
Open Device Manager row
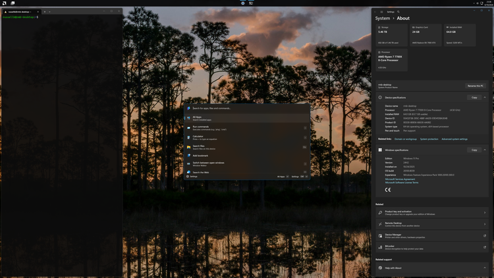tap(432, 236)
